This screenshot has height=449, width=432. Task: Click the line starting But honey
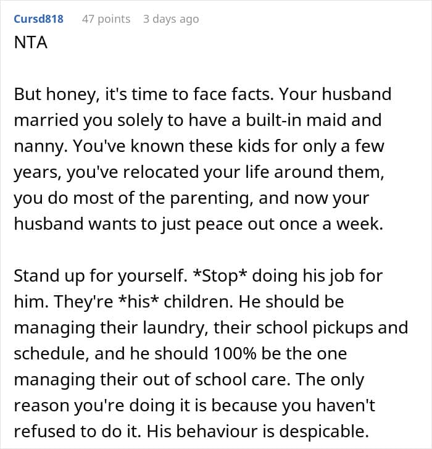pyautogui.click(x=202, y=94)
